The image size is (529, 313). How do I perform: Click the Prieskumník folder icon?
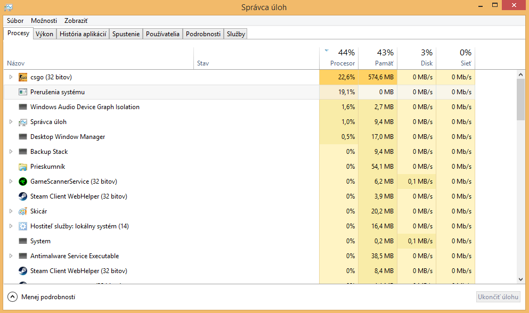pyautogui.click(x=23, y=167)
